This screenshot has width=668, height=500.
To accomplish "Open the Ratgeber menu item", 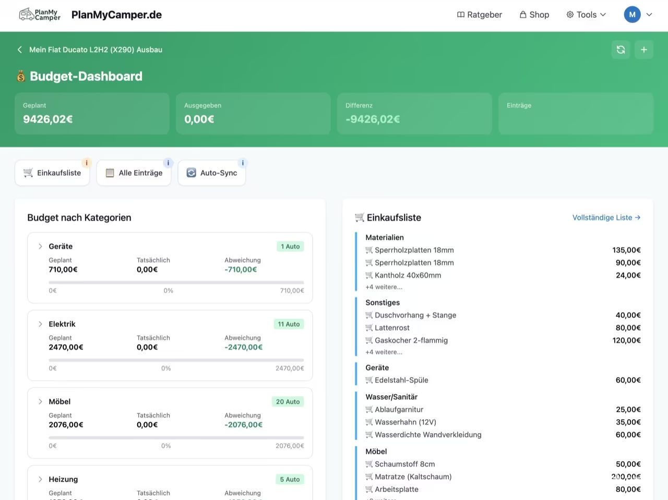I will pos(480,15).
